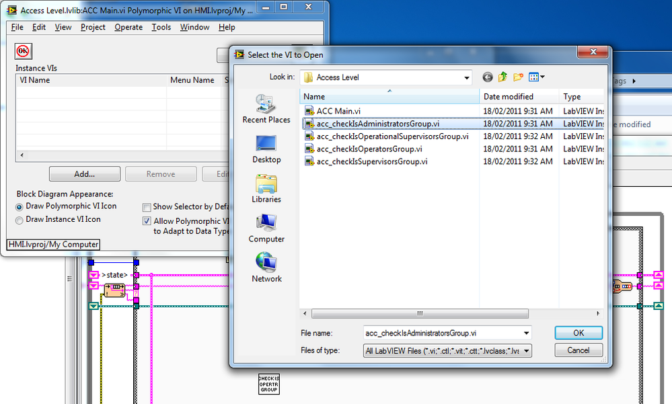The height and width of the screenshot is (404, 672).
Task: Open the View menu
Action: pos(63,27)
